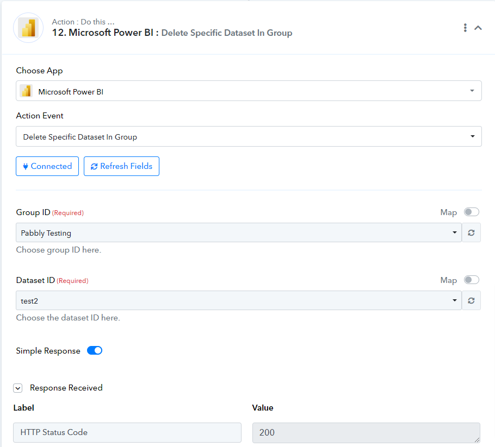
Task: Open the Choose App dropdown
Action: (x=249, y=91)
